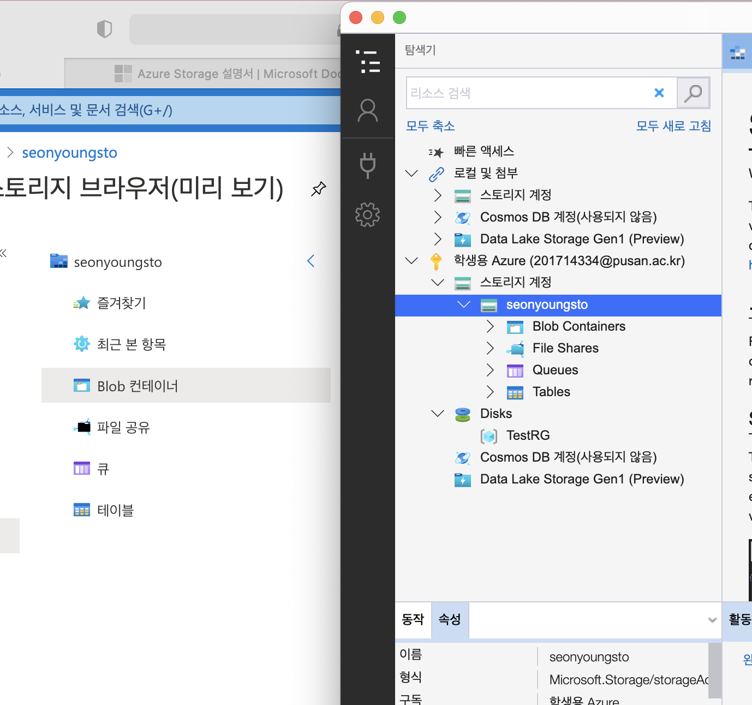Image resolution: width=752 pixels, height=705 pixels.
Task: Click 모두 새로 고침 (Refresh all) link
Action: coord(673,126)
